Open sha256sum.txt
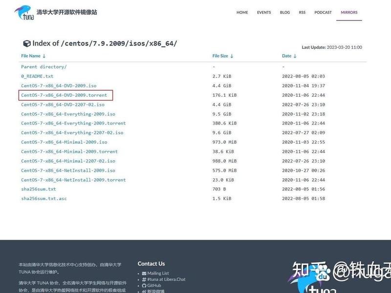The image size is (391, 293). pyautogui.click(x=39, y=189)
